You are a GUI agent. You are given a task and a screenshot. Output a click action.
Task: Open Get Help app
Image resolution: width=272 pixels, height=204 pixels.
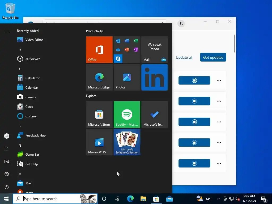tap(27, 164)
